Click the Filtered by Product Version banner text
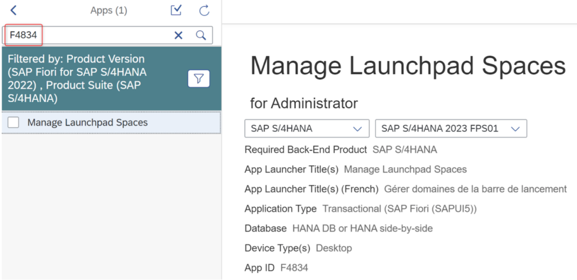The height and width of the screenshot is (280, 577). (x=77, y=79)
